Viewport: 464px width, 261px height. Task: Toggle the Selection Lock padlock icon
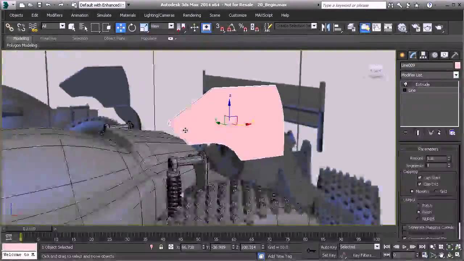tap(161, 247)
